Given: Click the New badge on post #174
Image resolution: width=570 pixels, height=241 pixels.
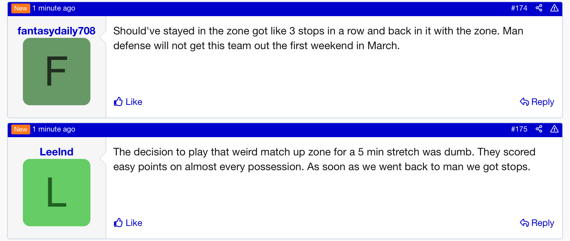Looking at the screenshot, I should tap(20, 8).
